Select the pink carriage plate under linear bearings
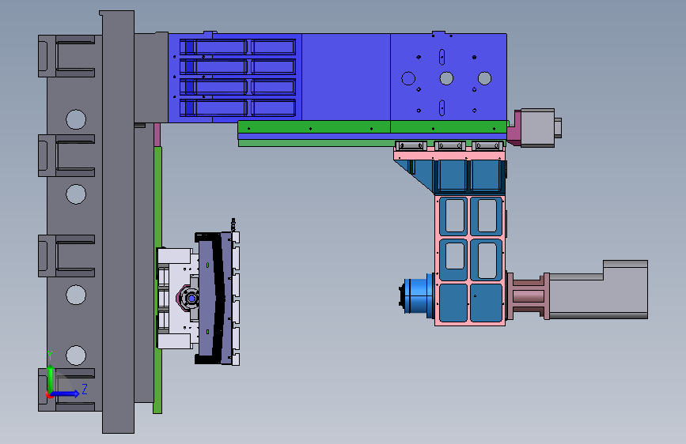This screenshot has width=686, height=444. tap(449, 155)
